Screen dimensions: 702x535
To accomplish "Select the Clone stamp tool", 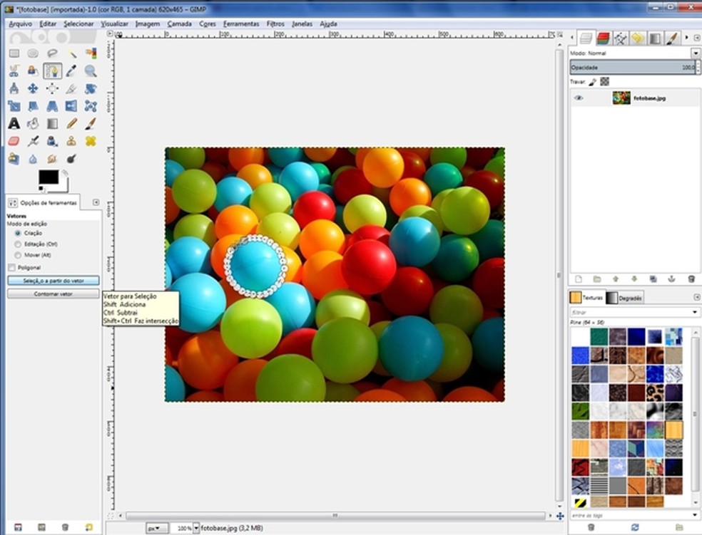I will click(71, 141).
